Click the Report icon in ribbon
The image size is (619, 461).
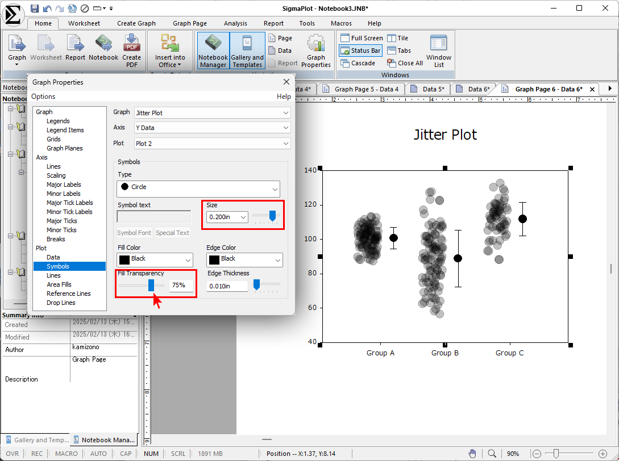75,50
